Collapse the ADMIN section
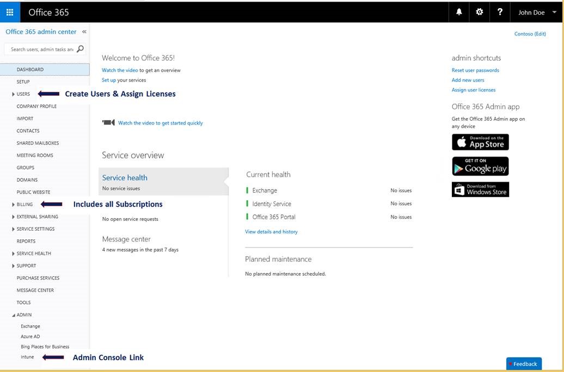This screenshot has width=564, height=372. tap(13, 314)
